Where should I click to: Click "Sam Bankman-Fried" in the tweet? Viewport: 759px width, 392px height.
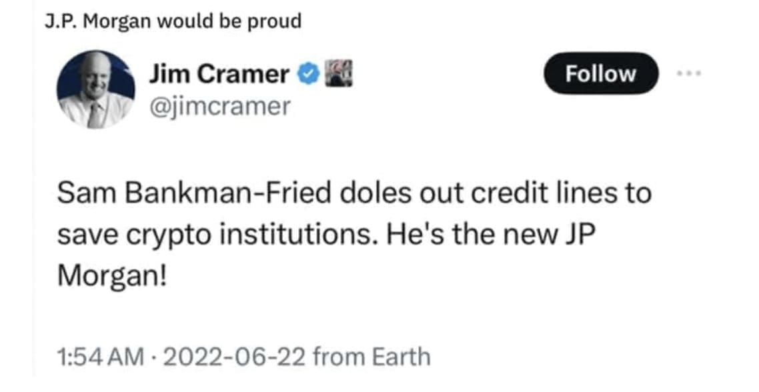point(193,194)
